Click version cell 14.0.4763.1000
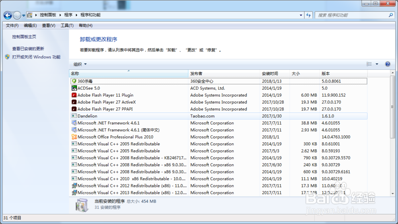This screenshot has height=224, width=398. pos(336,137)
